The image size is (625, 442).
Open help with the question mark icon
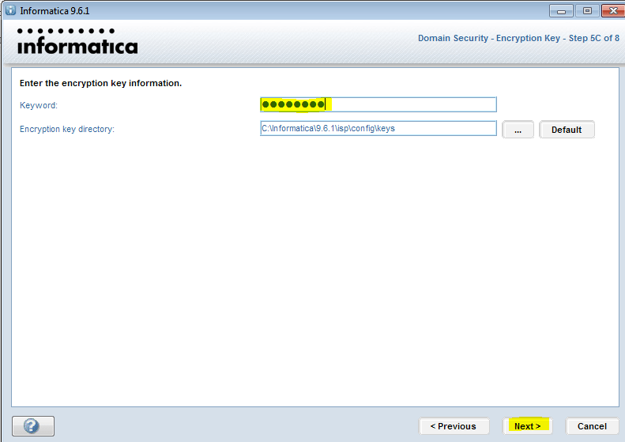(33, 426)
